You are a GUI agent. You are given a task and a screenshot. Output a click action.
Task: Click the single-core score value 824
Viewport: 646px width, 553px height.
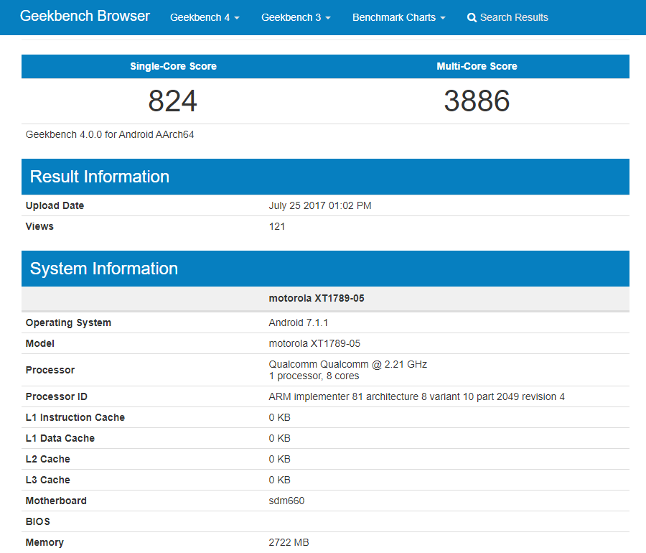172,101
